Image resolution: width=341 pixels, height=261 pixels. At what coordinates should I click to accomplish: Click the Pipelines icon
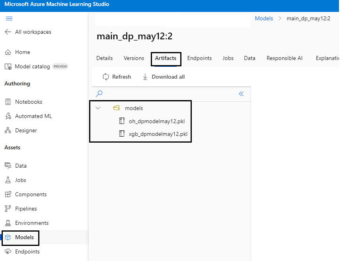click(8, 209)
